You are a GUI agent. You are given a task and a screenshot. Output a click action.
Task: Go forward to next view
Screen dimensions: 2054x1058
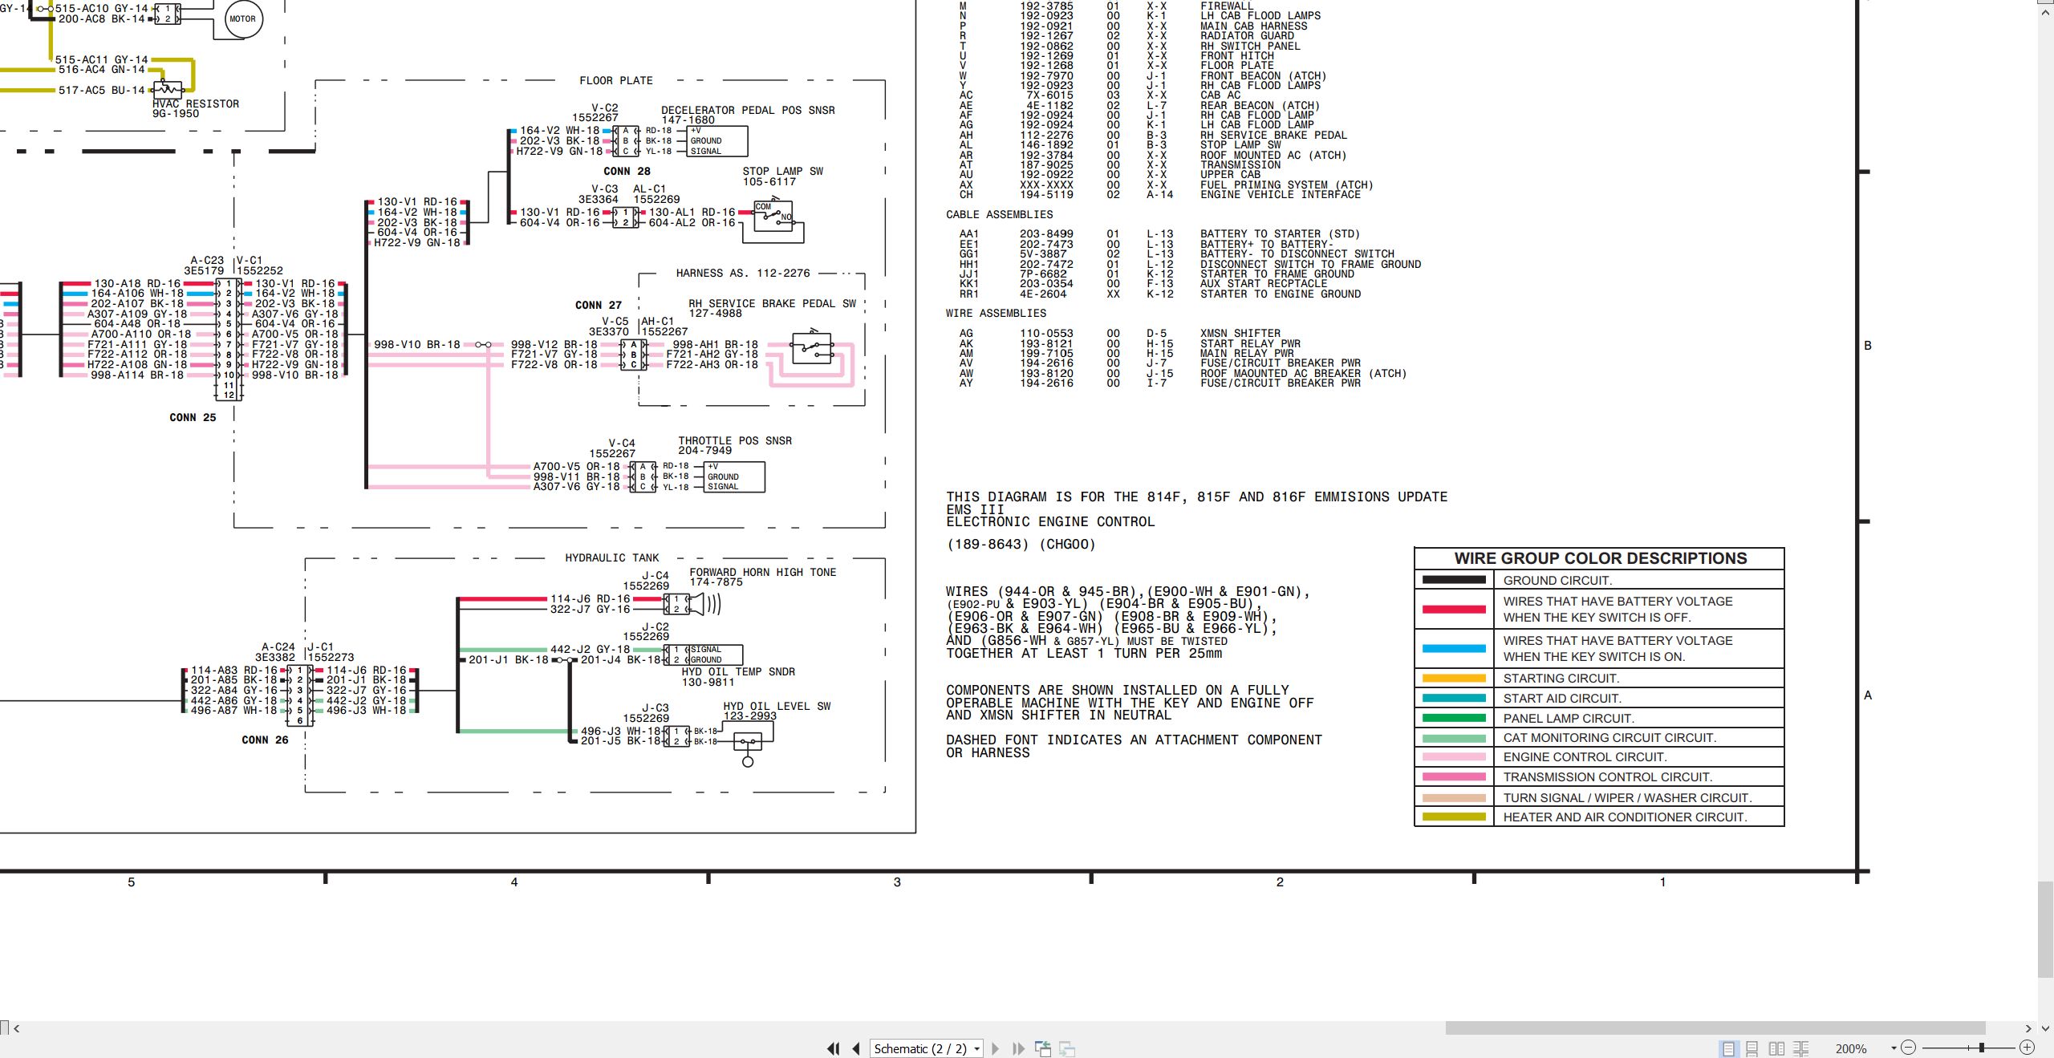click(x=1067, y=1048)
